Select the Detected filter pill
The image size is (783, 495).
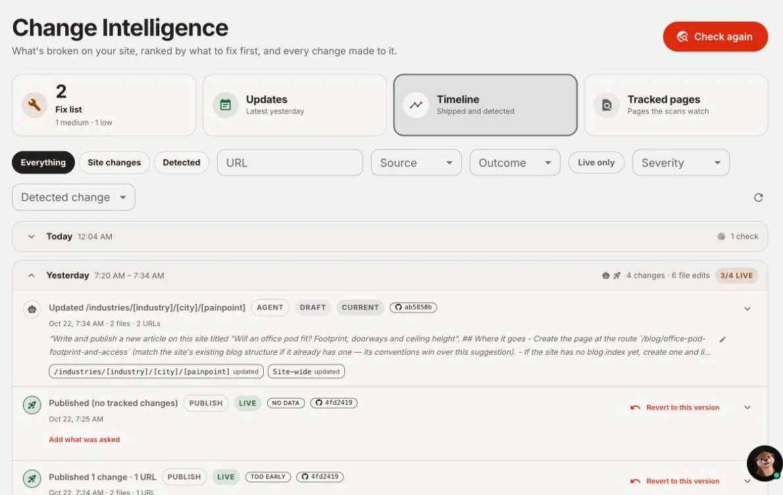click(181, 163)
